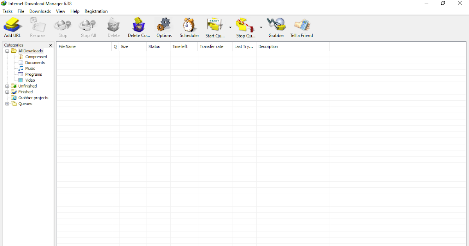Select the Video category
469x246 pixels.
(30, 80)
